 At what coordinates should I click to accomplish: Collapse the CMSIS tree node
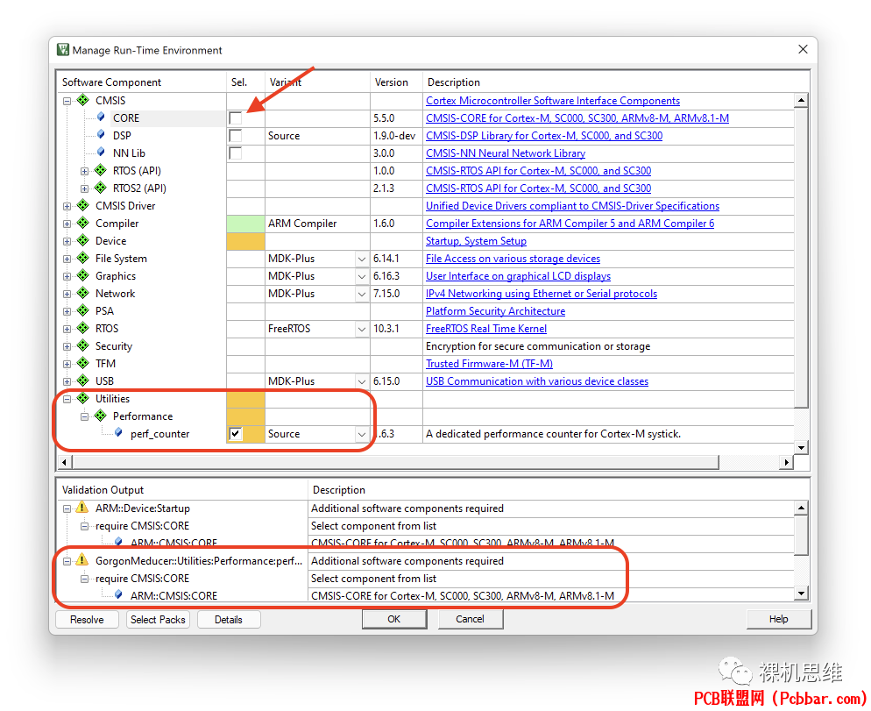pos(67,101)
